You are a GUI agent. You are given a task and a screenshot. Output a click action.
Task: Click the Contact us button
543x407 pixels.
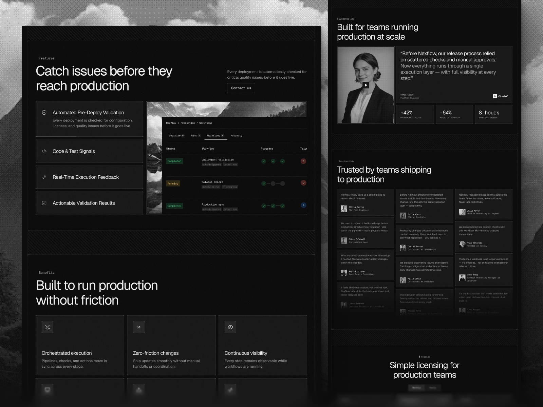[241, 88]
